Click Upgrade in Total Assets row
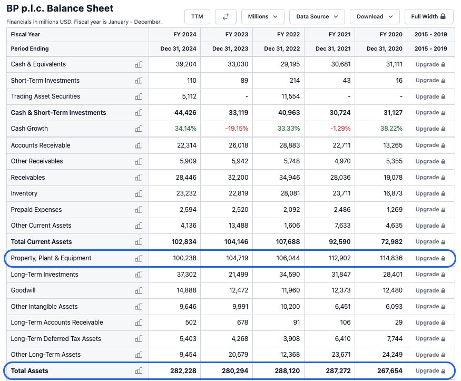The height and width of the screenshot is (381, 461). coord(430,370)
